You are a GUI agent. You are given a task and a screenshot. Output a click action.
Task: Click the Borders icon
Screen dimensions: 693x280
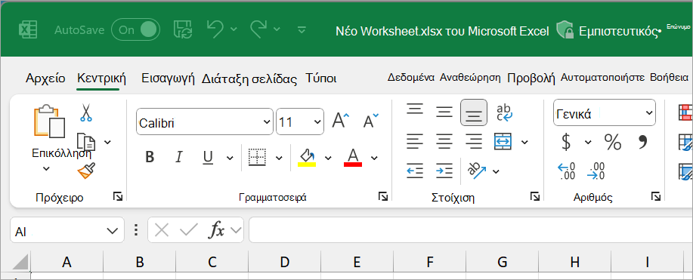[x=257, y=157]
